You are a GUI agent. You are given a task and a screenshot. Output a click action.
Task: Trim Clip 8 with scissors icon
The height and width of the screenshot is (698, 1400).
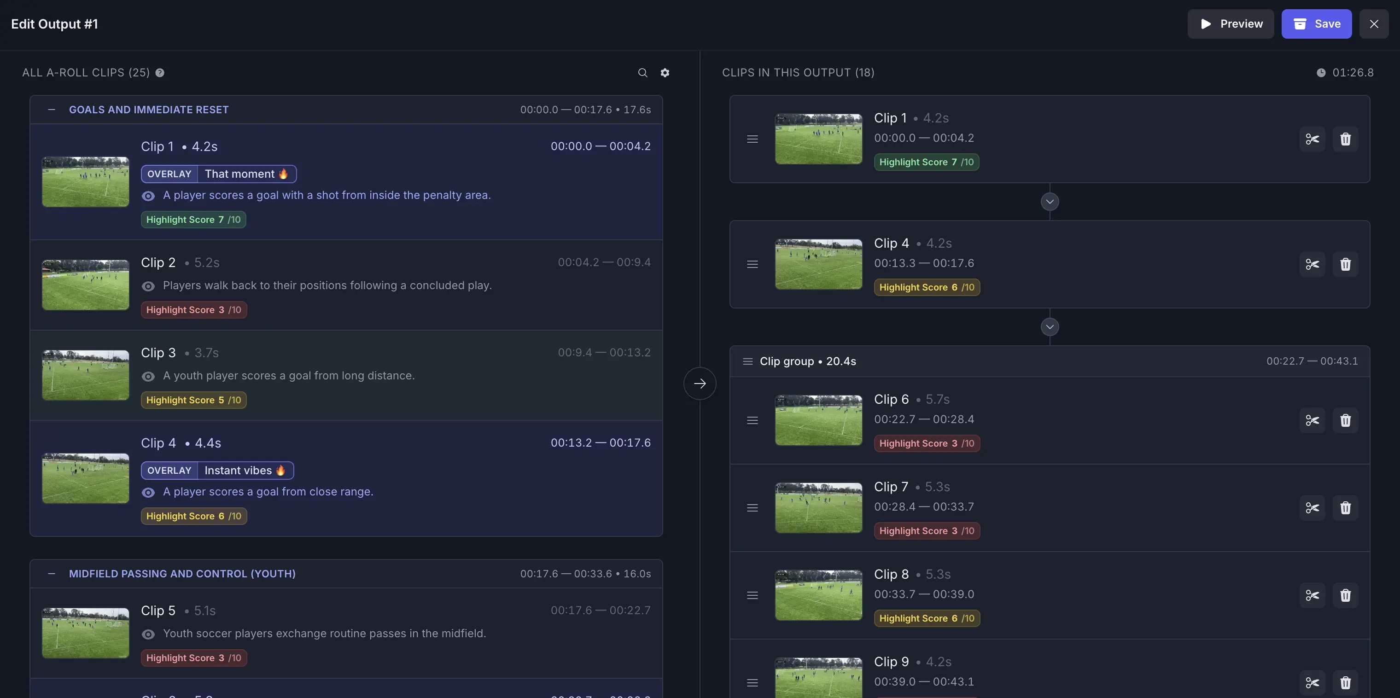[1312, 595]
